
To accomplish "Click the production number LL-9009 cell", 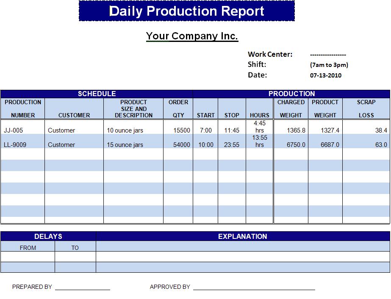I will 15,145.
